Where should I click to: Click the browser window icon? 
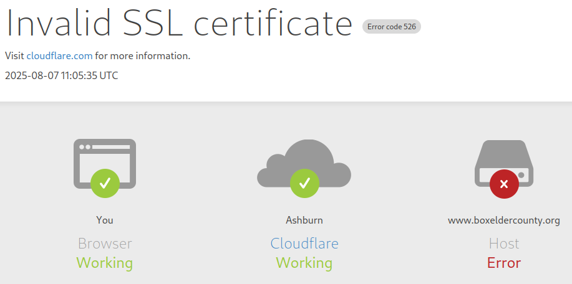pyautogui.click(x=105, y=164)
